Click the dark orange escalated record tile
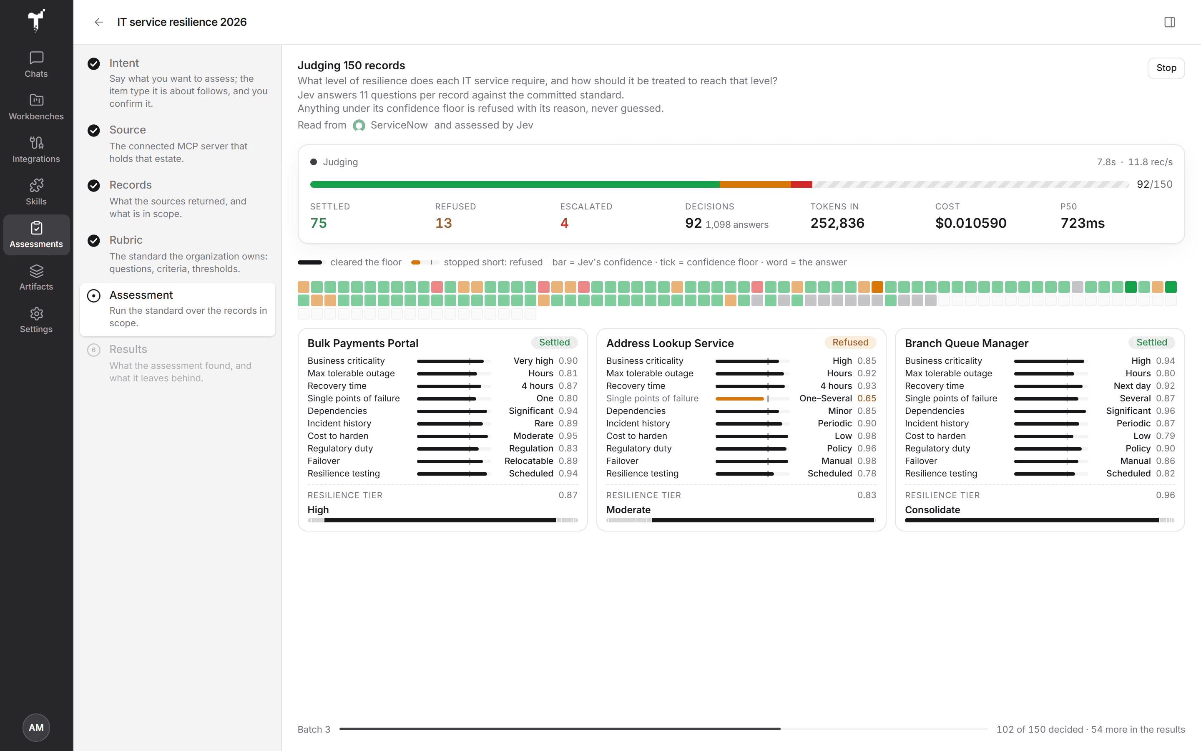This screenshot has width=1201, height=751. [877, 287]
